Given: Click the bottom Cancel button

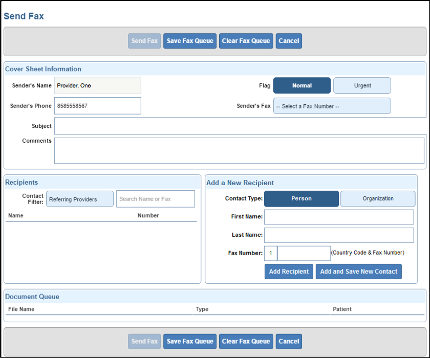Looking at the screenshot, I should (x=289, y=342).
